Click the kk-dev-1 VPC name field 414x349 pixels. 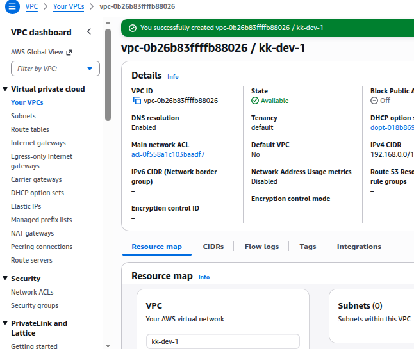222,341
